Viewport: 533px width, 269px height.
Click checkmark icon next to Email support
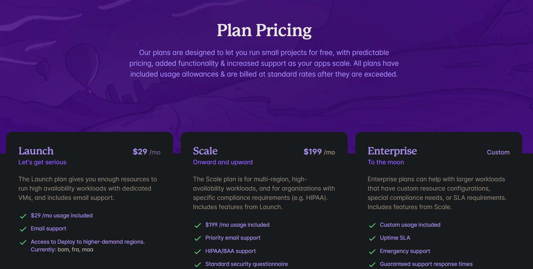pos(23,229)
